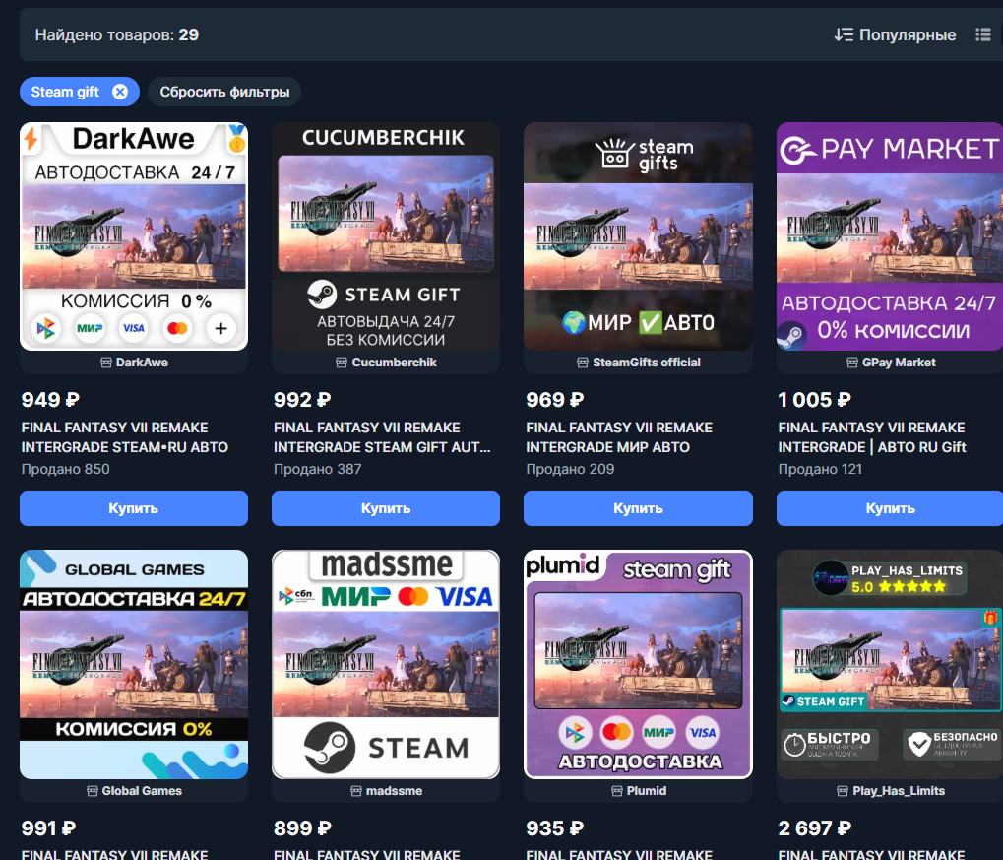
Task: Click the lightning bolt icon on DarkAwe card
Action: pyautogui.click(x=31, y=138)
